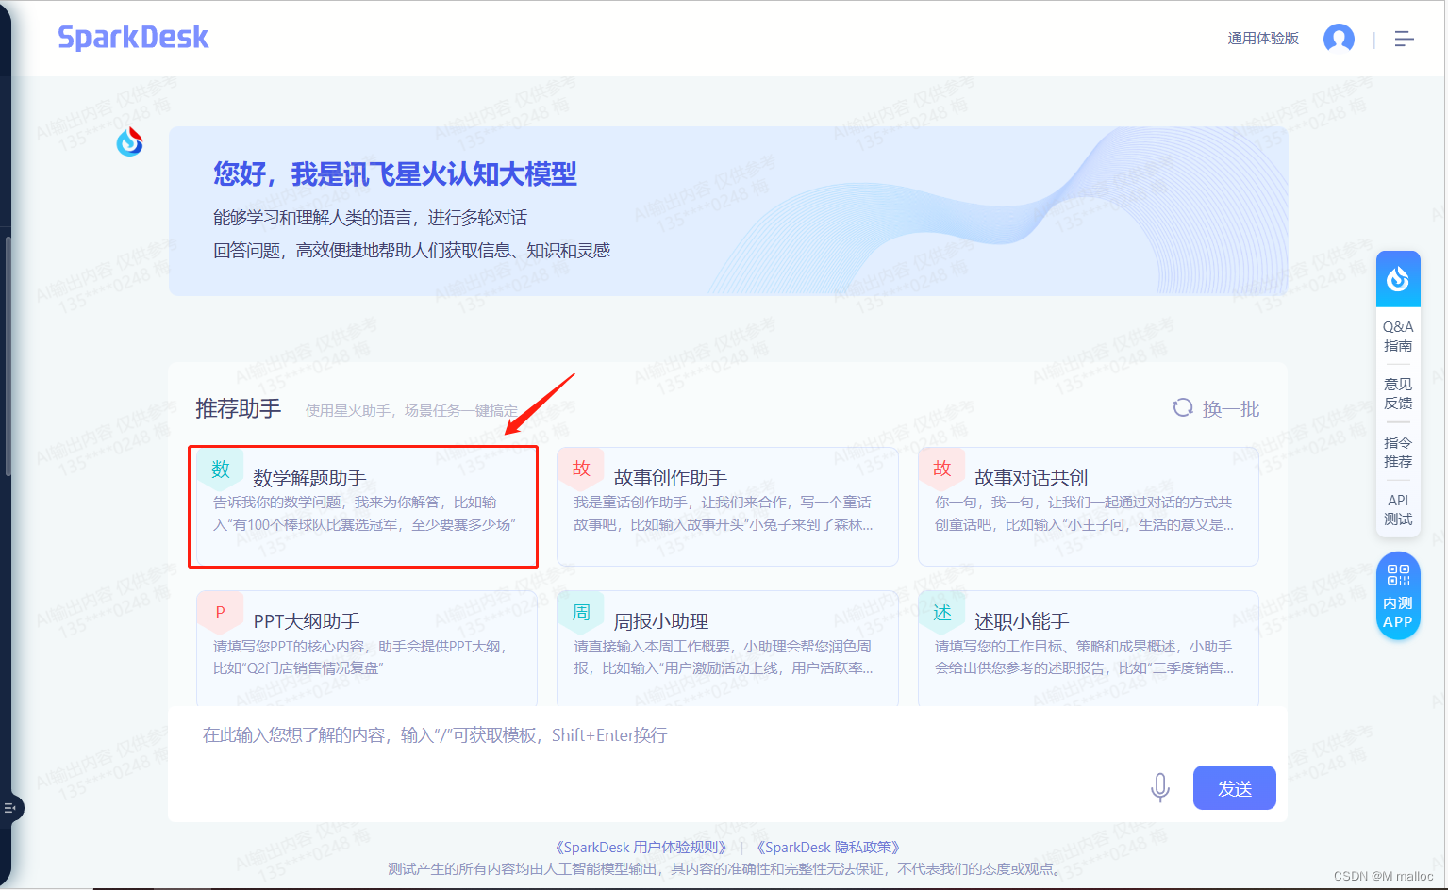The image size is (1448, 890).
Task: Click the 故 icon on 故事对话共创 card
Action: tap(942, 469)
